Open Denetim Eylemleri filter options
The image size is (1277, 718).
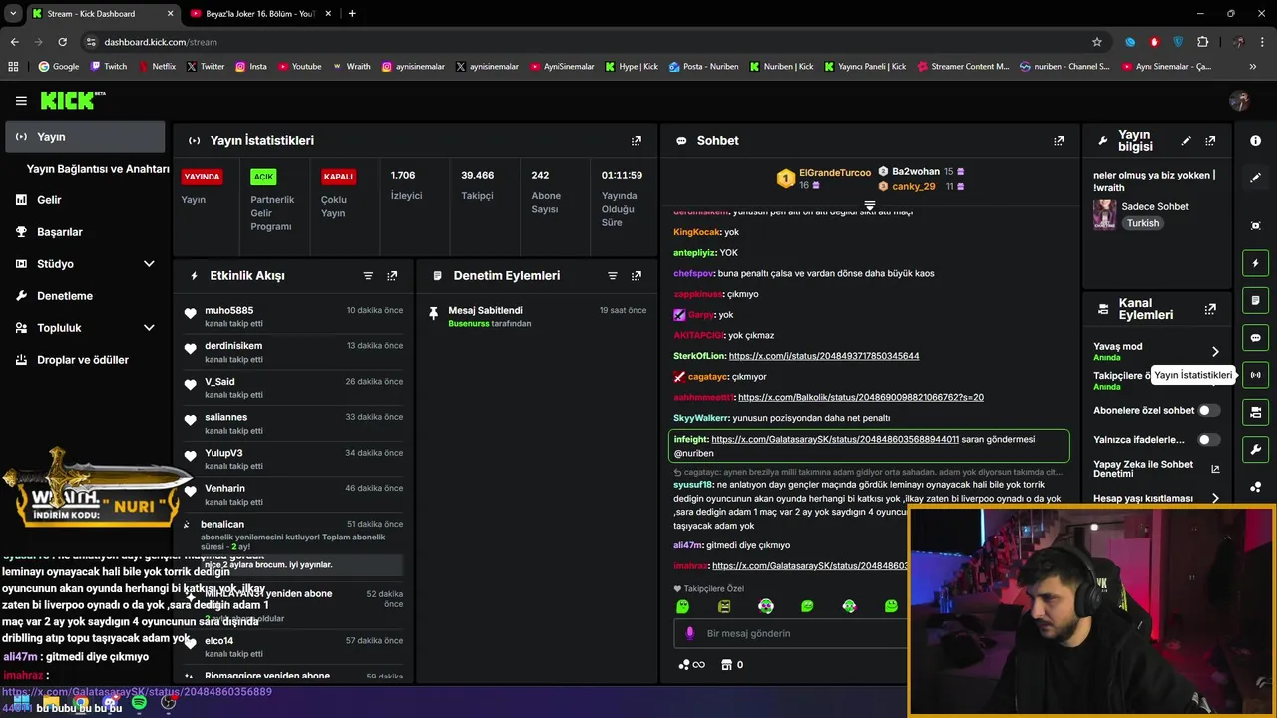point(613,276)
